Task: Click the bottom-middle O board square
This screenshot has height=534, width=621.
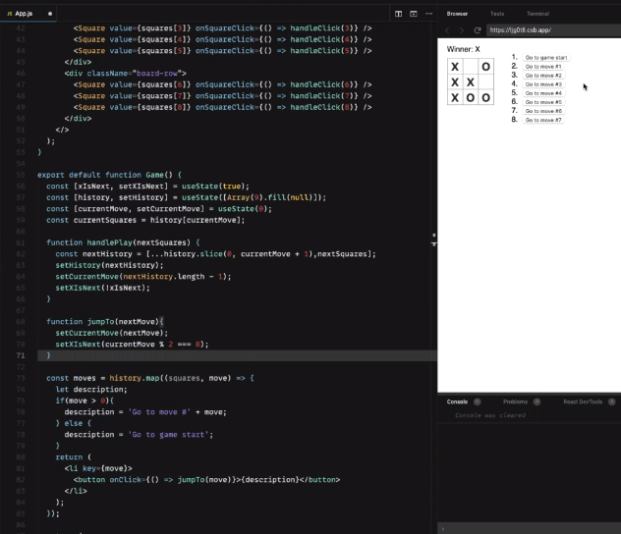Action: coord(471,97)
